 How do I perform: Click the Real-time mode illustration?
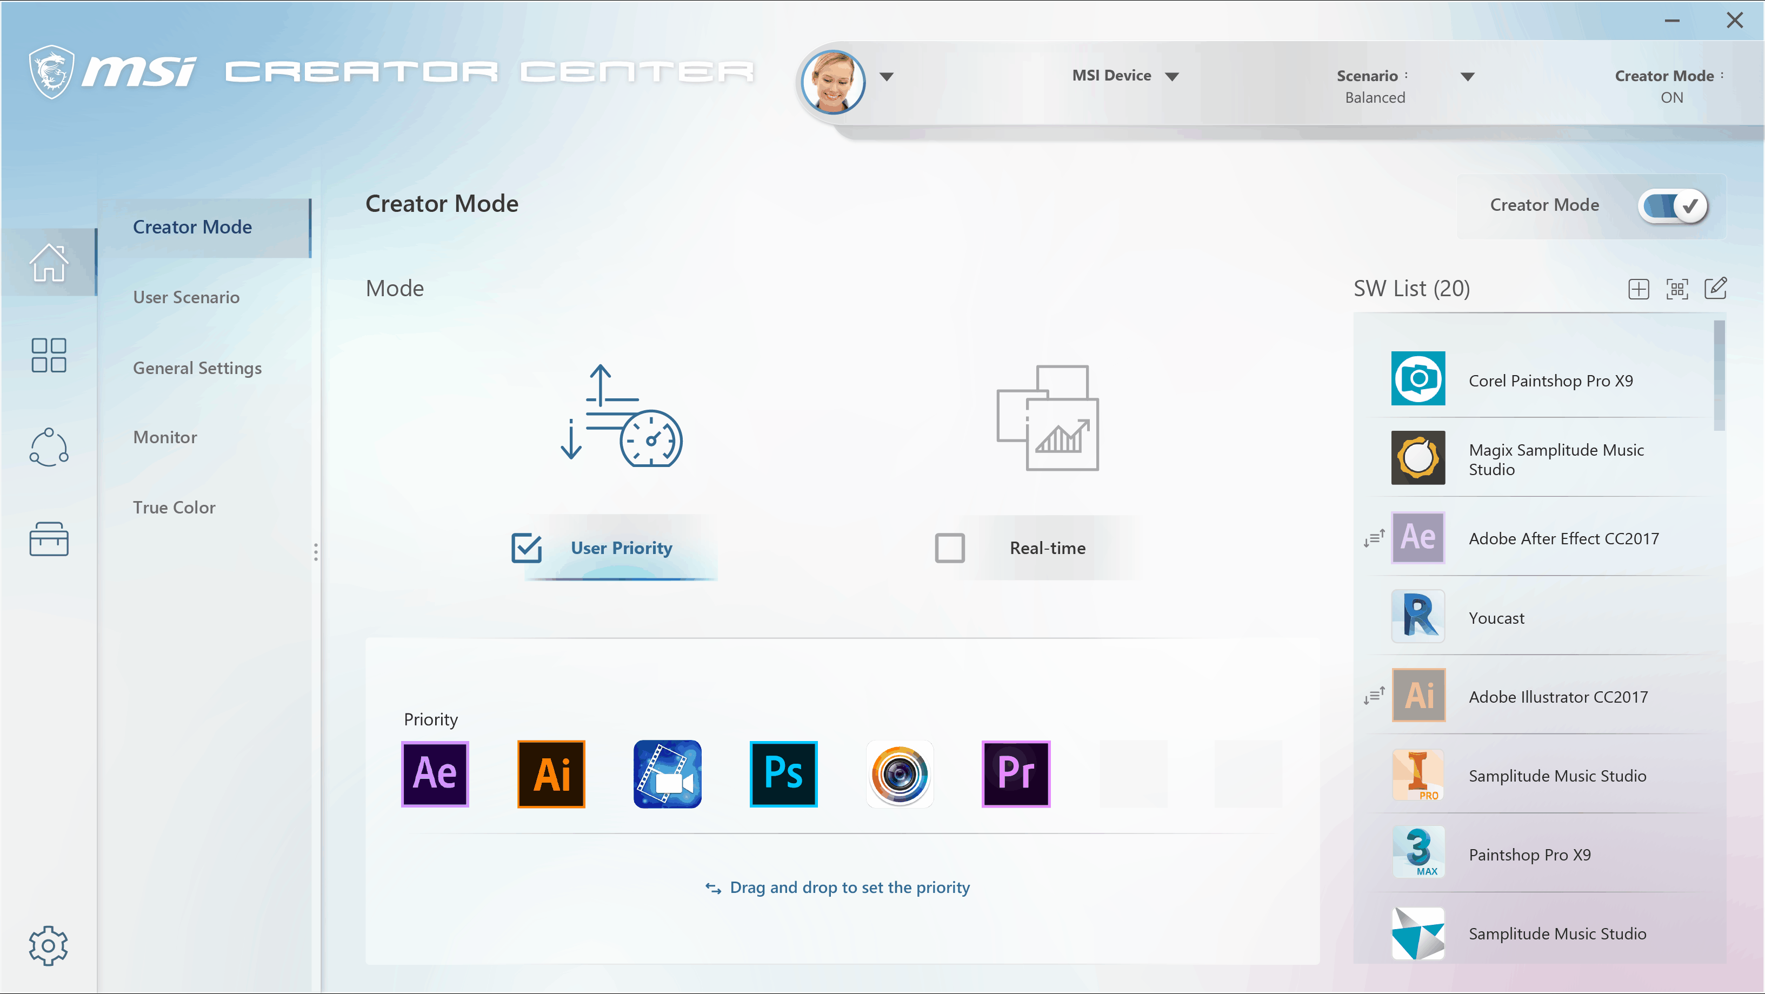(x=1047, y=418)
